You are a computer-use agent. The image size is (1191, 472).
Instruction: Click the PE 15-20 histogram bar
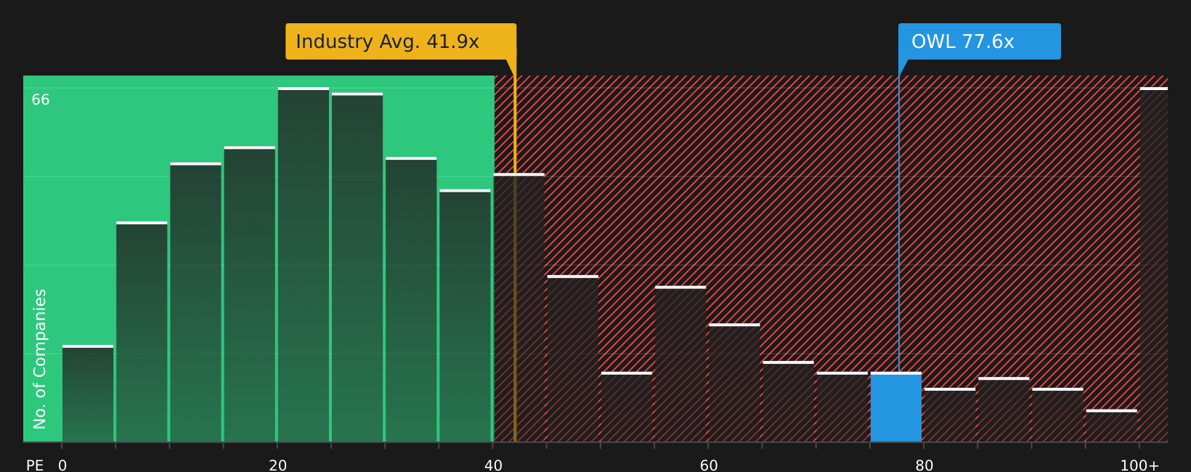[x=250, y=294]
